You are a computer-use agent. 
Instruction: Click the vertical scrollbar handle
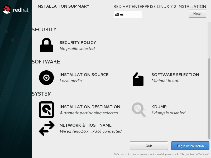click(x=209, y=98)
